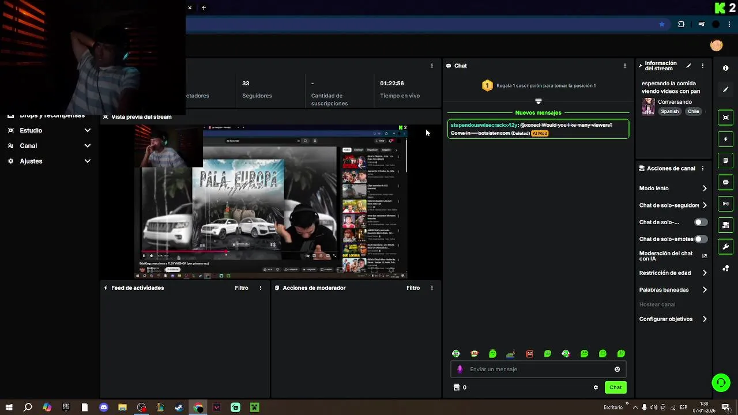The image size is (738, 415).
Task: Click the taskbar volume speaker icon
Action: 654,408
